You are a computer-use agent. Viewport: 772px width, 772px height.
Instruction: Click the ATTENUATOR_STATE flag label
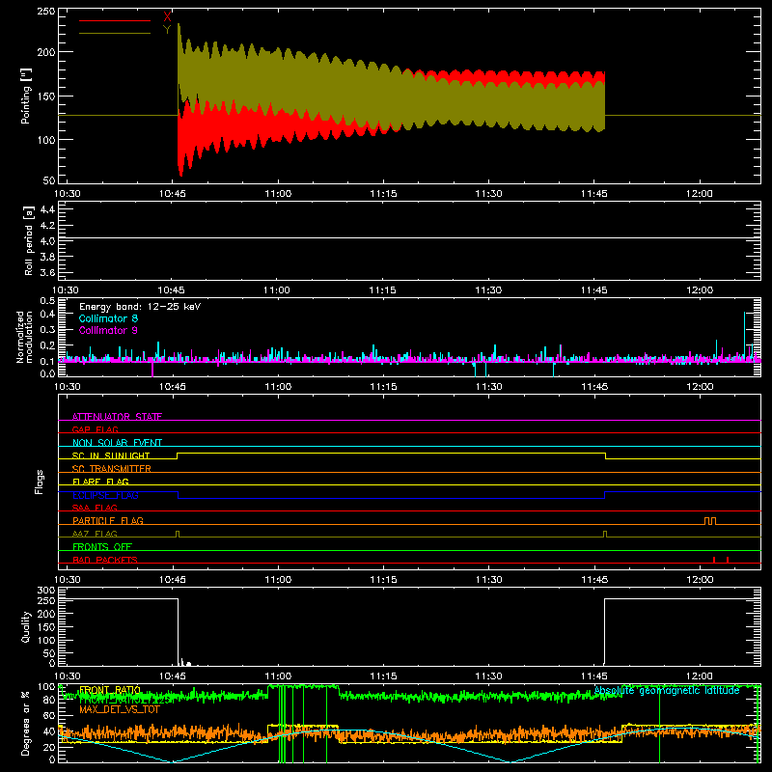117,417
